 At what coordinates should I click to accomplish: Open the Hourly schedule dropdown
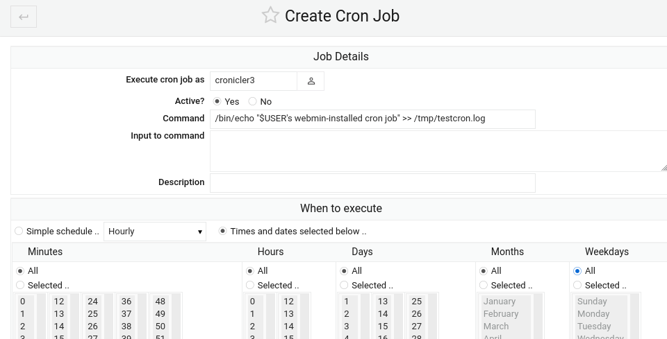155,232
